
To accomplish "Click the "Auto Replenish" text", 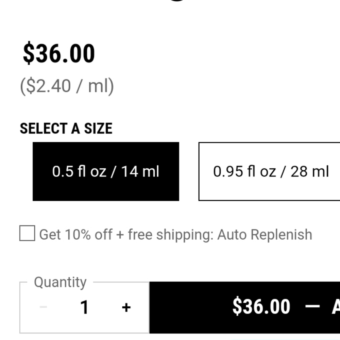I will click(265, 235).
